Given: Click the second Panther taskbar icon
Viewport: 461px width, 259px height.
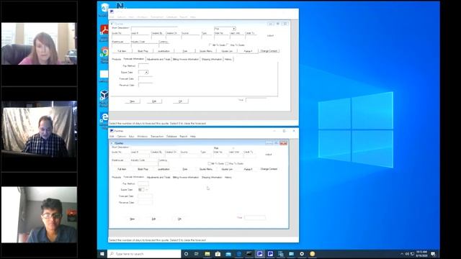Looking at the screenshot, I should [270, 254].
